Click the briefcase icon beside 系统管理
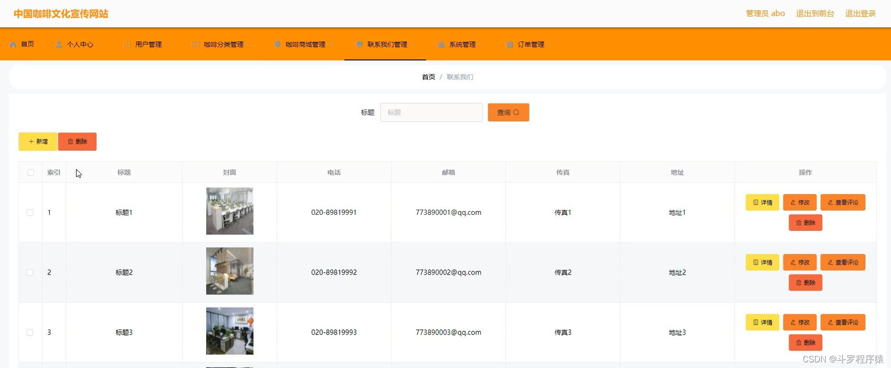The image size is (891, 368). (441, 44)
